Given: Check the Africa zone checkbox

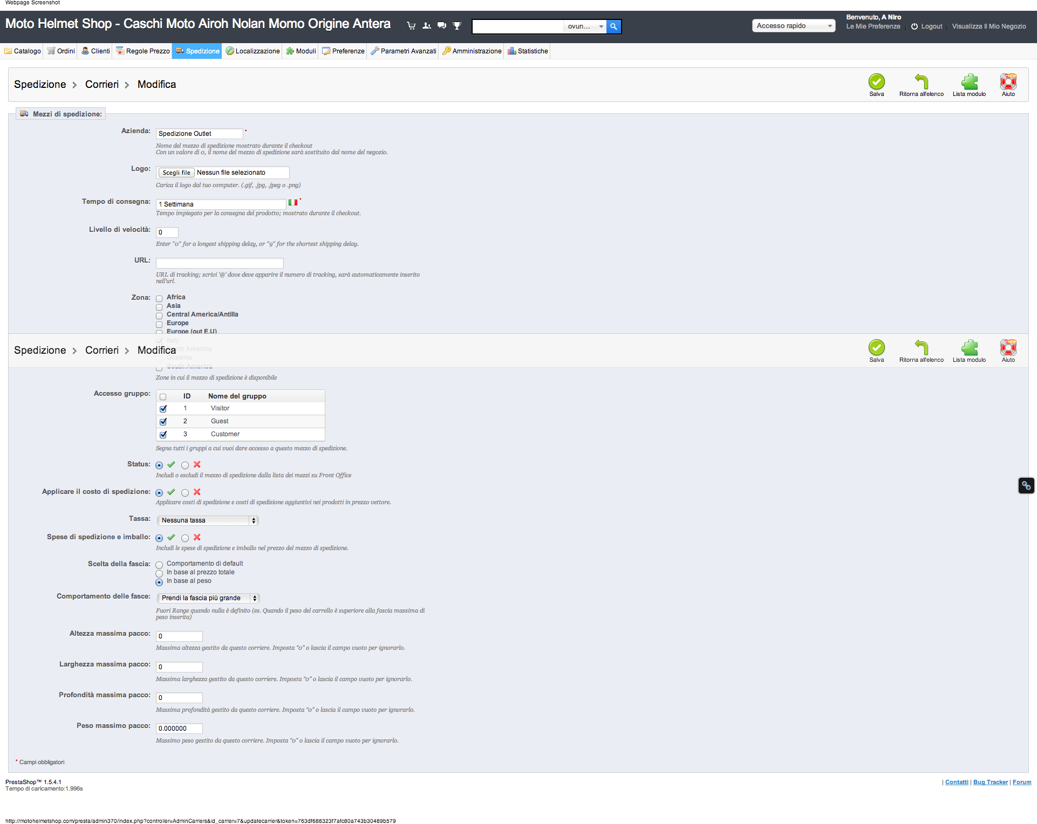Looking at the screenshot, I should click(x=159, y=298).
